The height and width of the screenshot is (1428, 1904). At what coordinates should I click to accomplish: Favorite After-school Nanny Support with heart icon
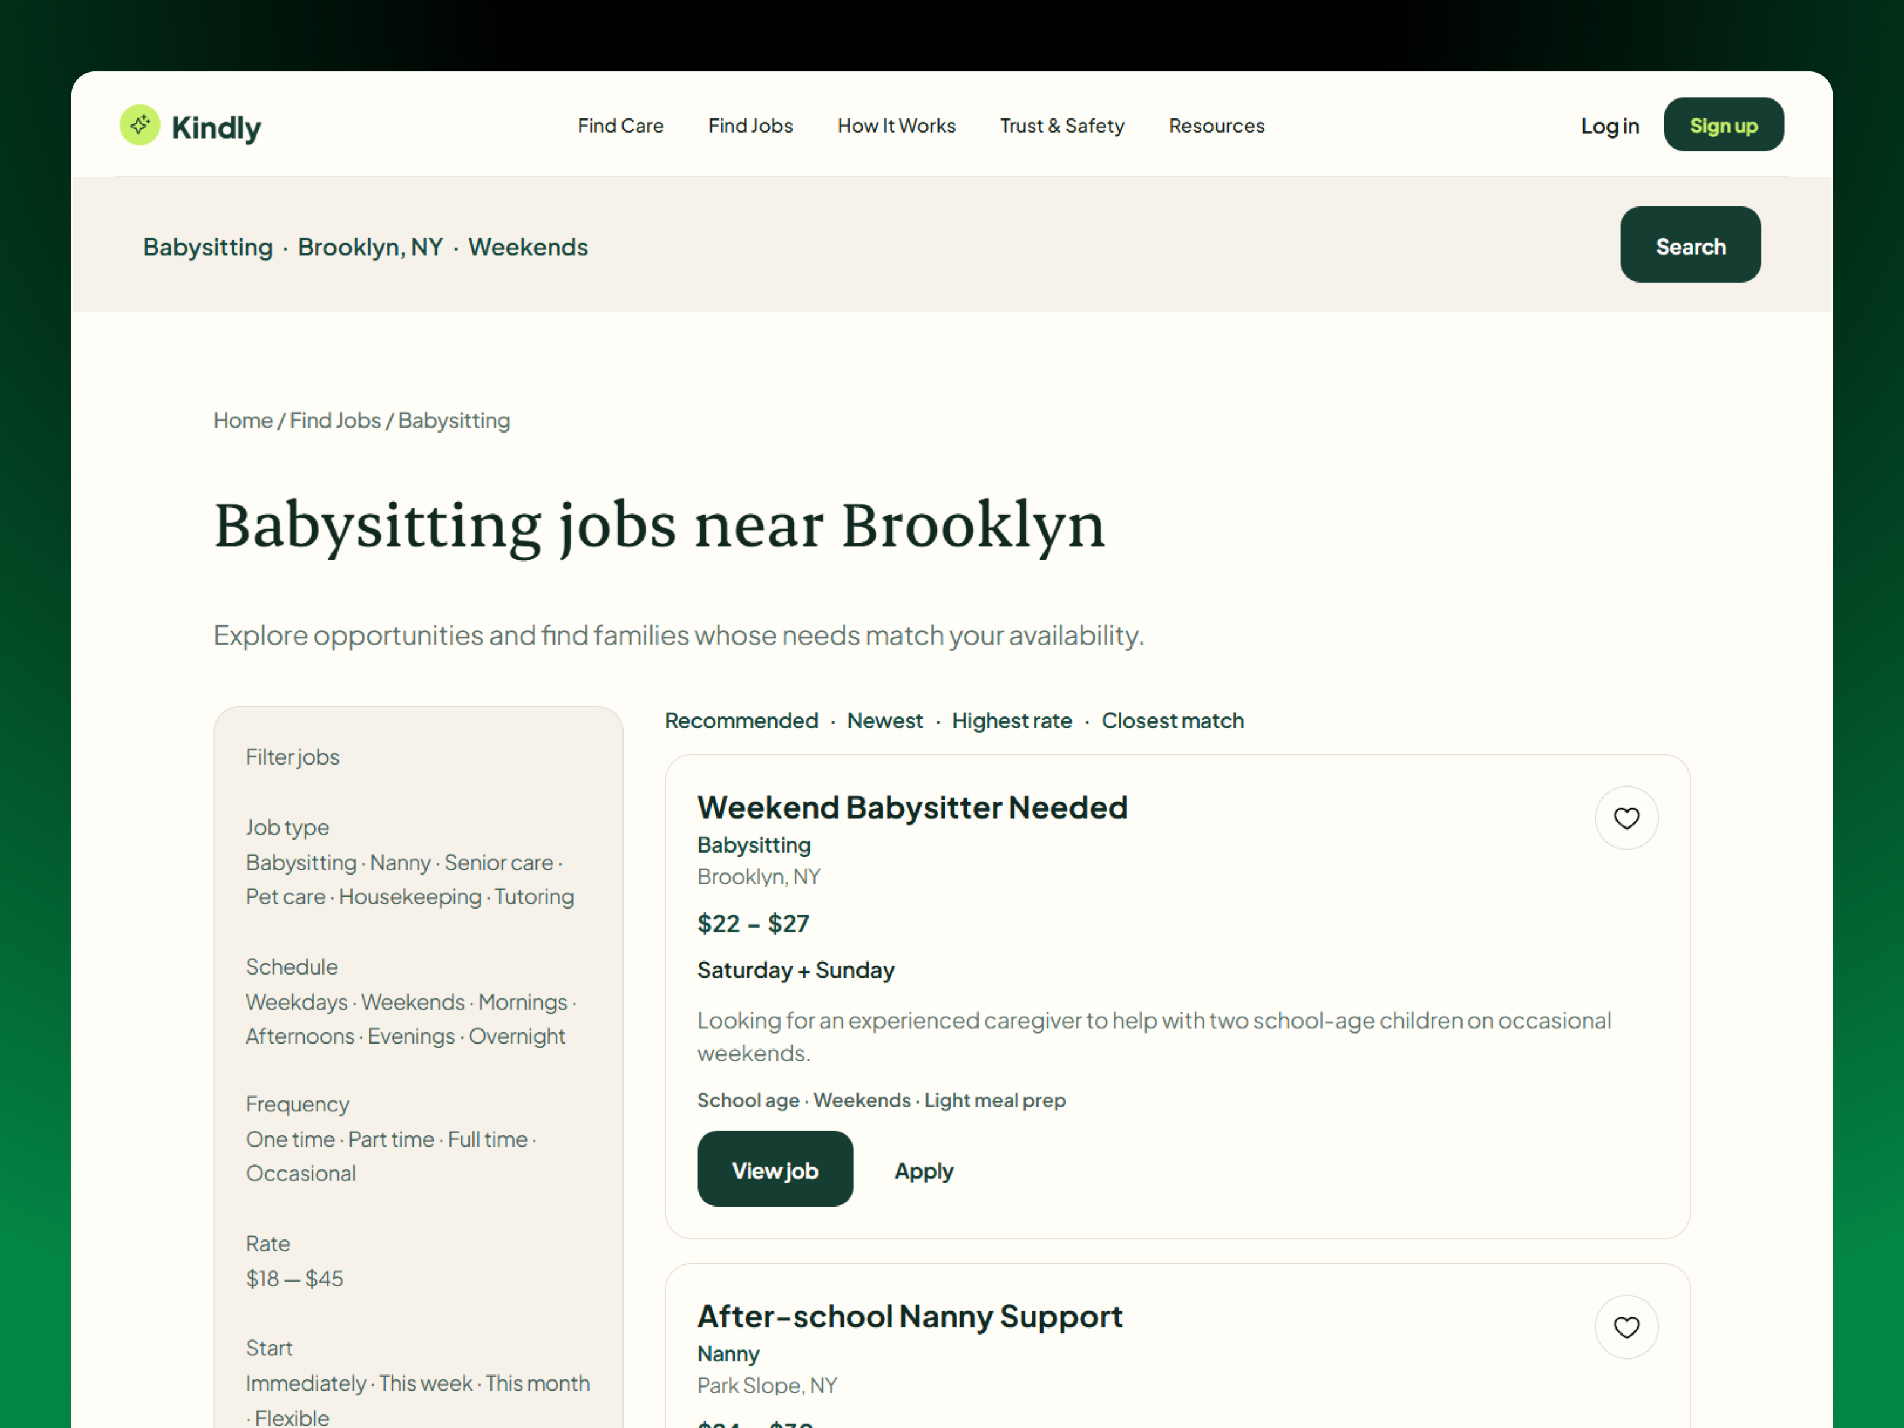(1626, 1326)
